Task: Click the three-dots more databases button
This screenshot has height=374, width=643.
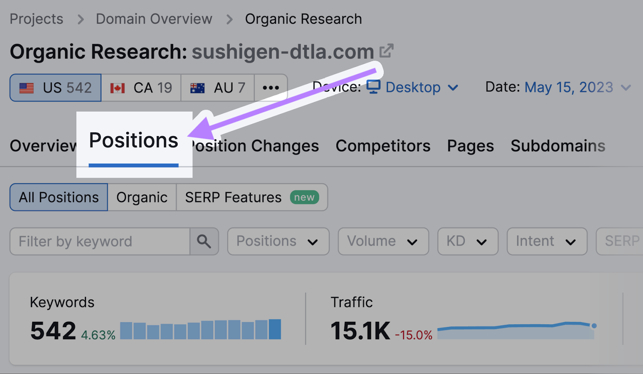Action: coord(271,87)
